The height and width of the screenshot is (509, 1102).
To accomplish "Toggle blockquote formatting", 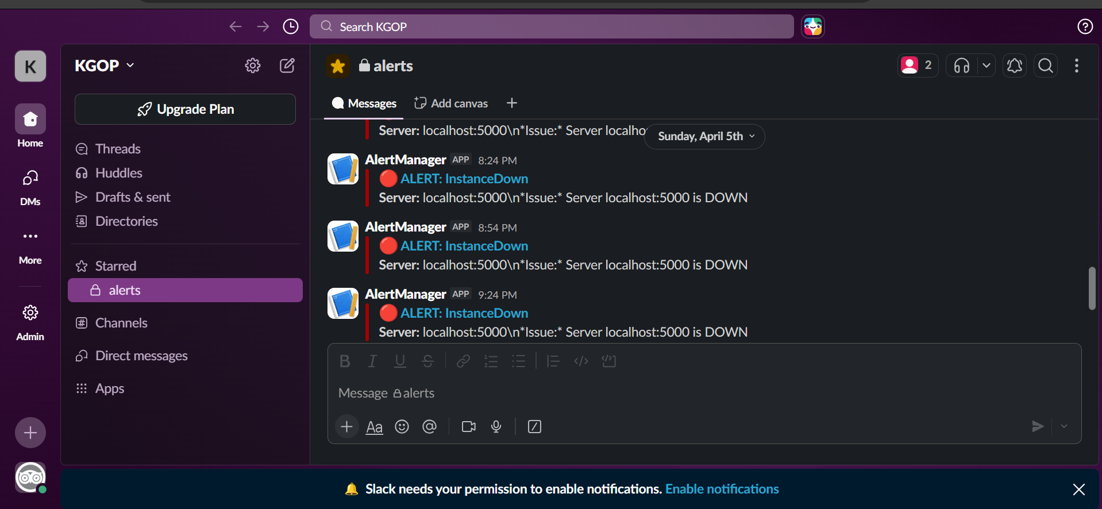I will 553,361.
